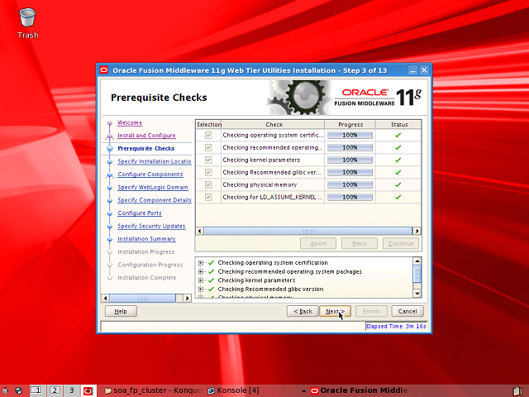Click the sidebar horizontal scrollbar right arrow
Screen dimensions: 529x397
pos(188,298)
